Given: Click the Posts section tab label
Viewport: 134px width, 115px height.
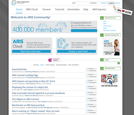Looking at the screenshot, I should pyautogui.click(x=56, y=60).
